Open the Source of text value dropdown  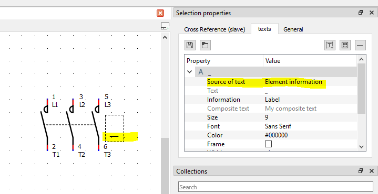click(x=310, y=82)
